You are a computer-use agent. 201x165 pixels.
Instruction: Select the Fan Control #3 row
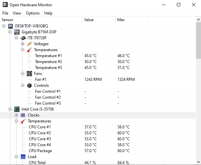tap(98, 103)
